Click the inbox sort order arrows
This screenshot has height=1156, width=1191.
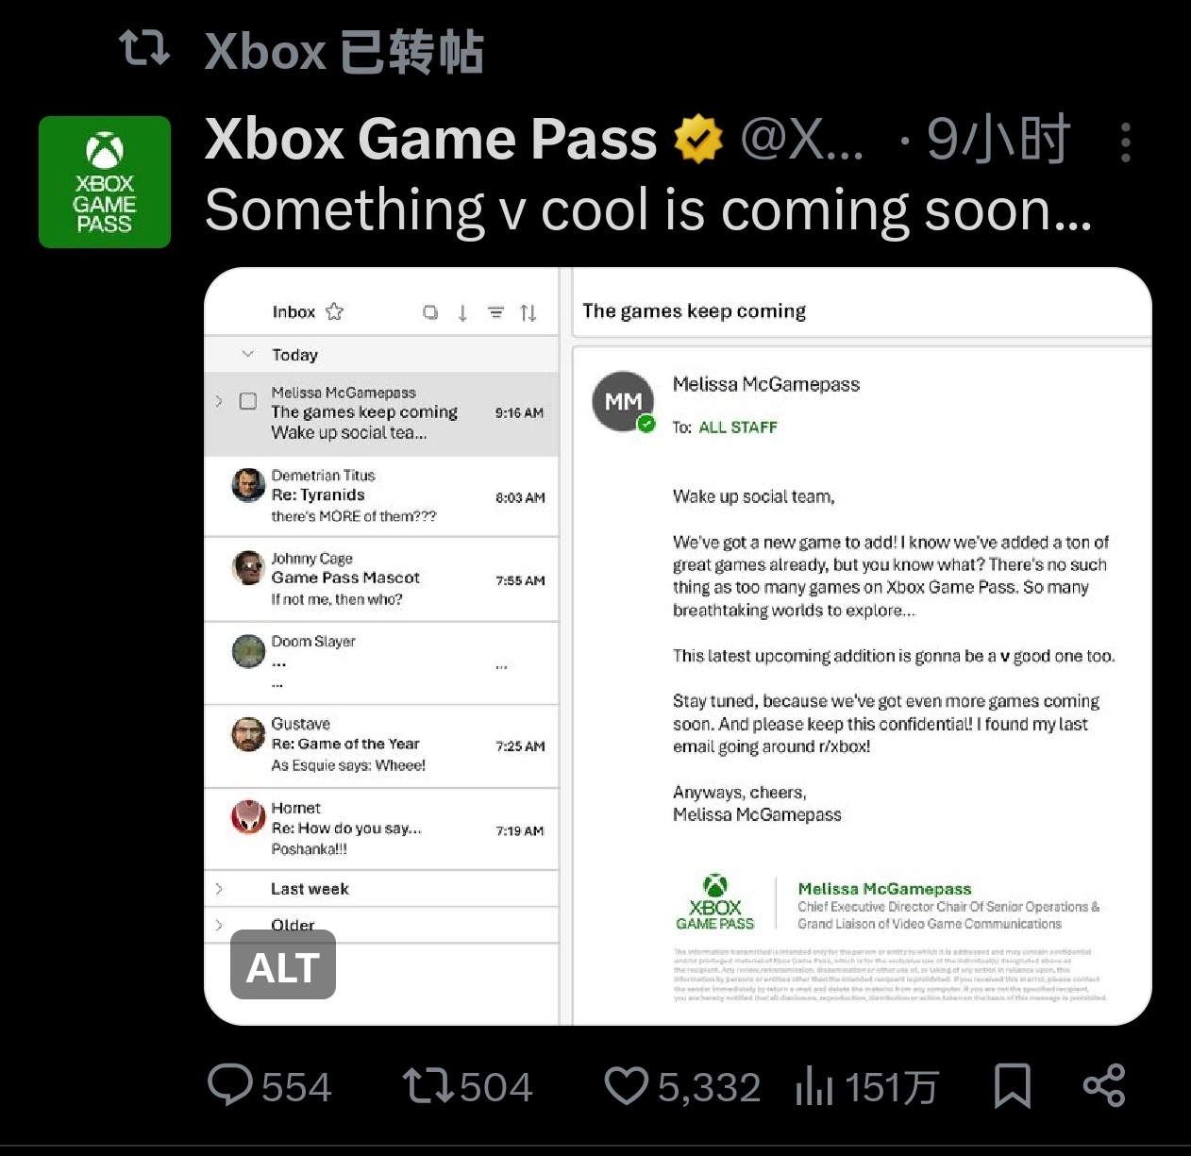[x=528, y=312]
